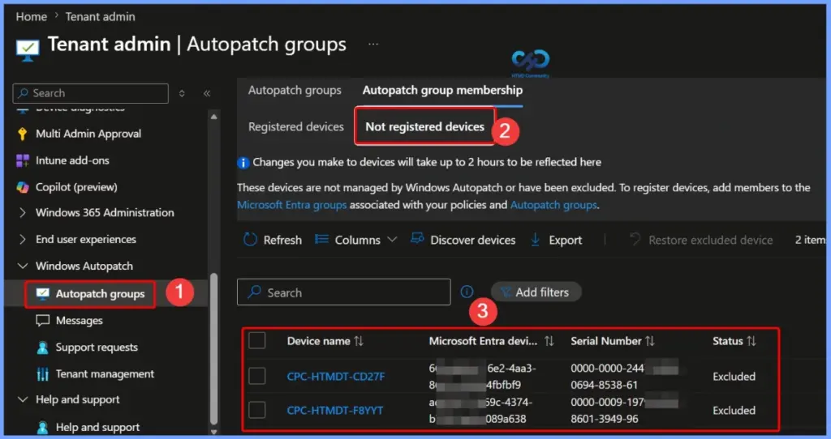Go to Tenant admin breadcrumb
This screenshot has width=831, height=439.
coord(100,17)
